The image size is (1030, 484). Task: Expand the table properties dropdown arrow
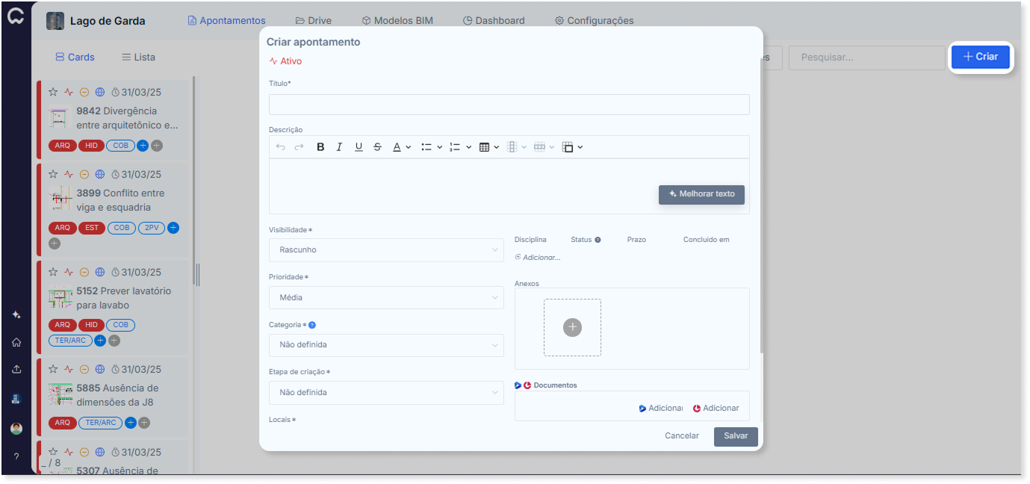pyautogui.click(x=580, y=147)
